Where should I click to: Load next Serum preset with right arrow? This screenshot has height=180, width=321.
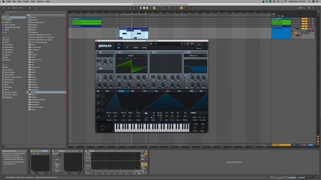pyautogui.click(x=185, y=44)
